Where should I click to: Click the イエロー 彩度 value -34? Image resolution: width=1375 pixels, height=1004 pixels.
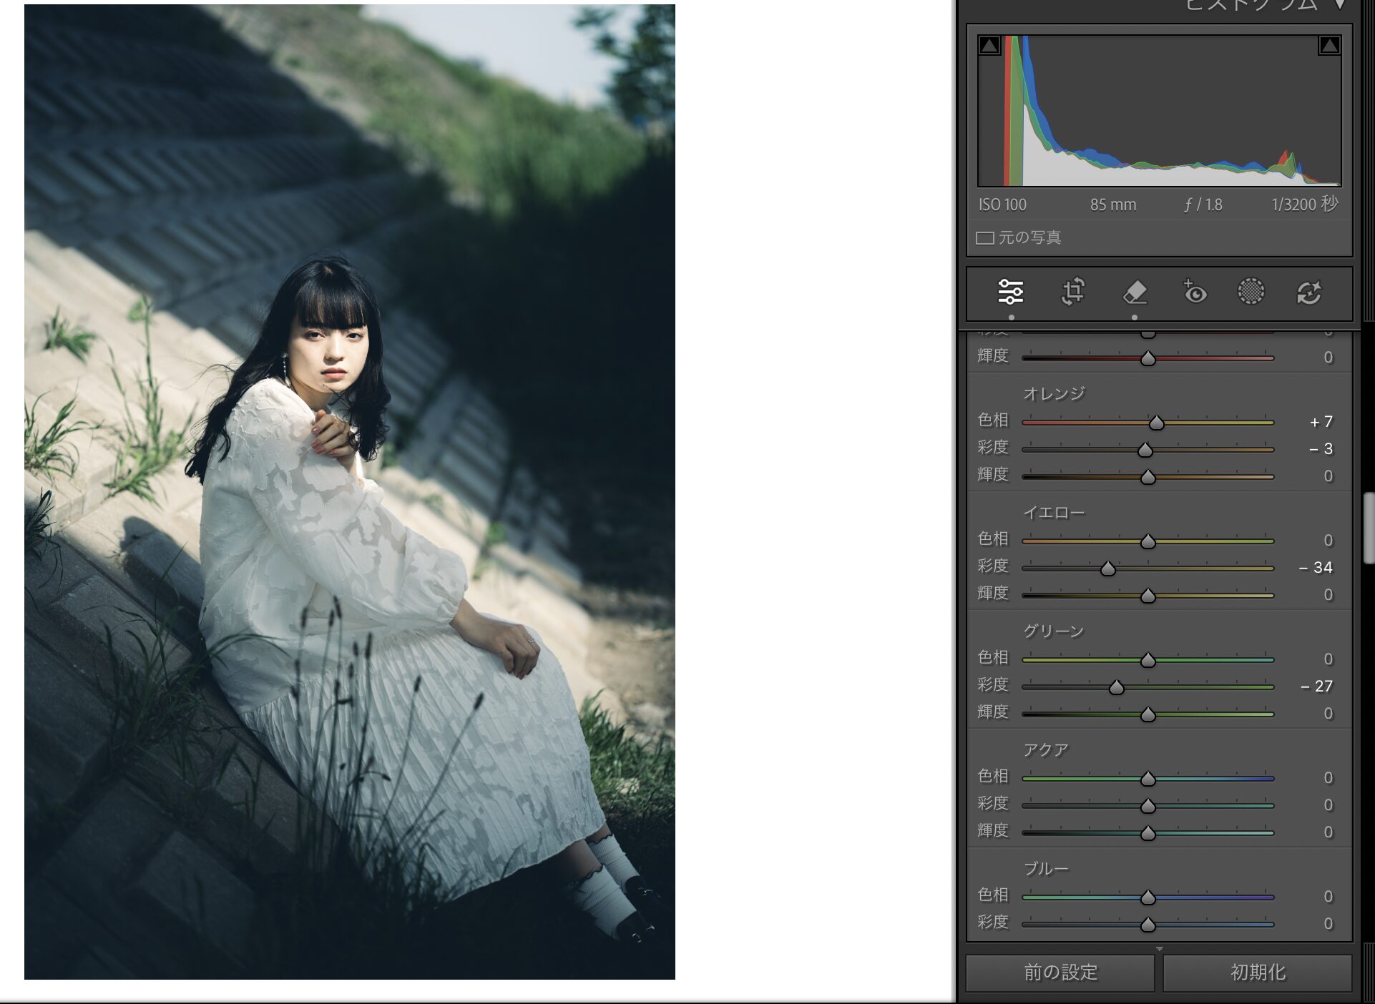coord(1316,568)
